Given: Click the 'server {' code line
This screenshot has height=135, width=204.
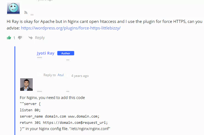Looking at the screenshot, I should [30, 104].
